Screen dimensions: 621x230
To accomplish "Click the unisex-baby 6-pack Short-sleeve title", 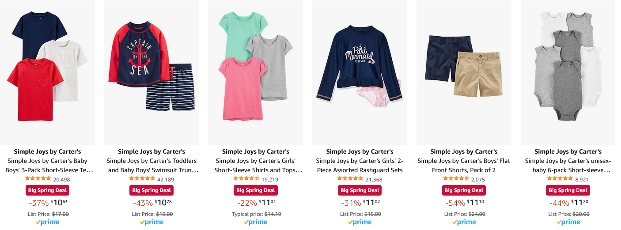I will [568, 166].
